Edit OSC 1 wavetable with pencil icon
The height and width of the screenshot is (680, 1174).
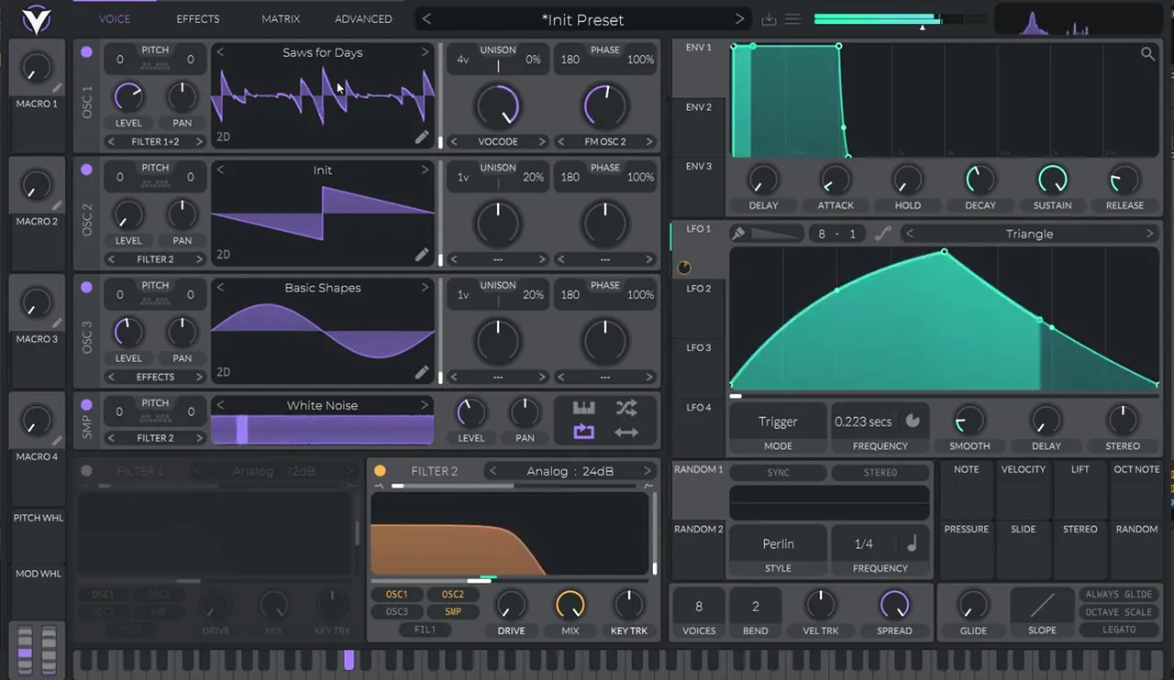(421, 137)
